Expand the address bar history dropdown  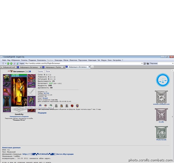coord(142,64)
